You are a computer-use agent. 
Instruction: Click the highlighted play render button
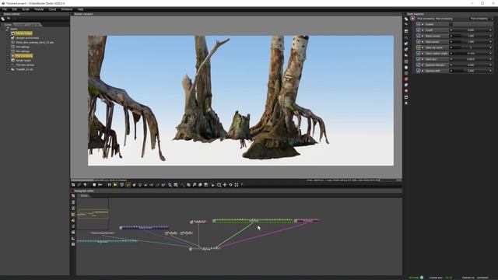click(115, 185)
